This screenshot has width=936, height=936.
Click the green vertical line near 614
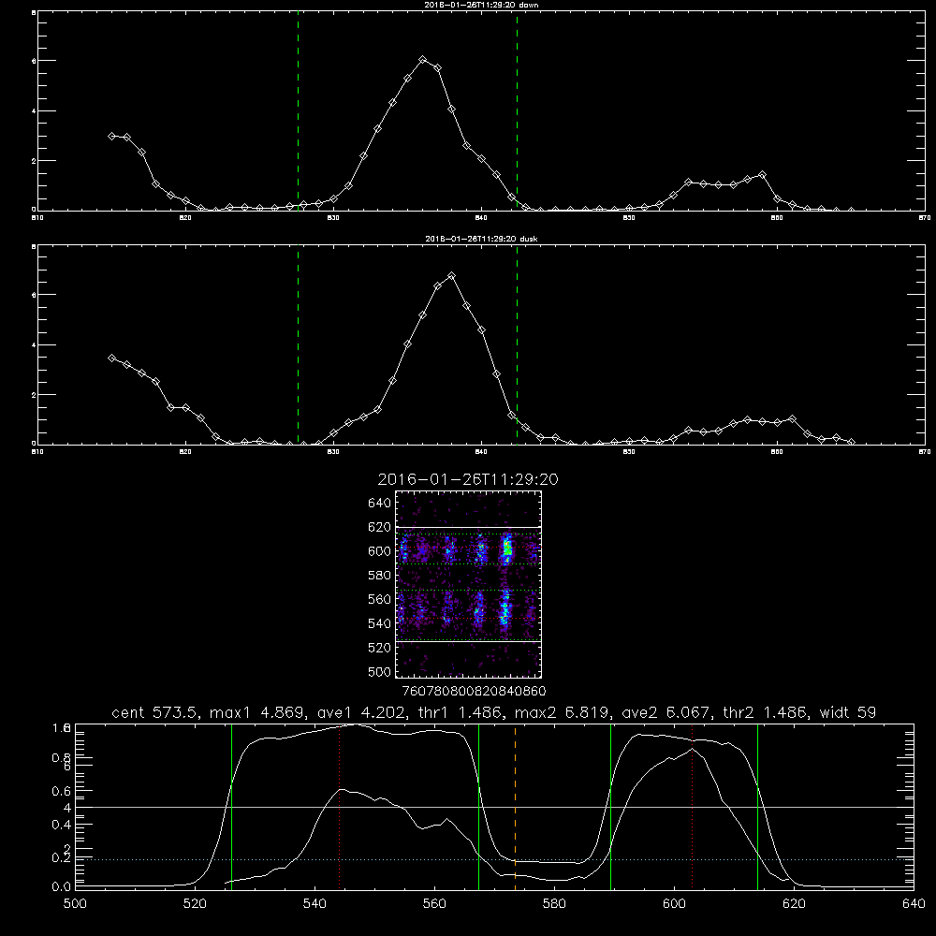[x=757, y=806]
